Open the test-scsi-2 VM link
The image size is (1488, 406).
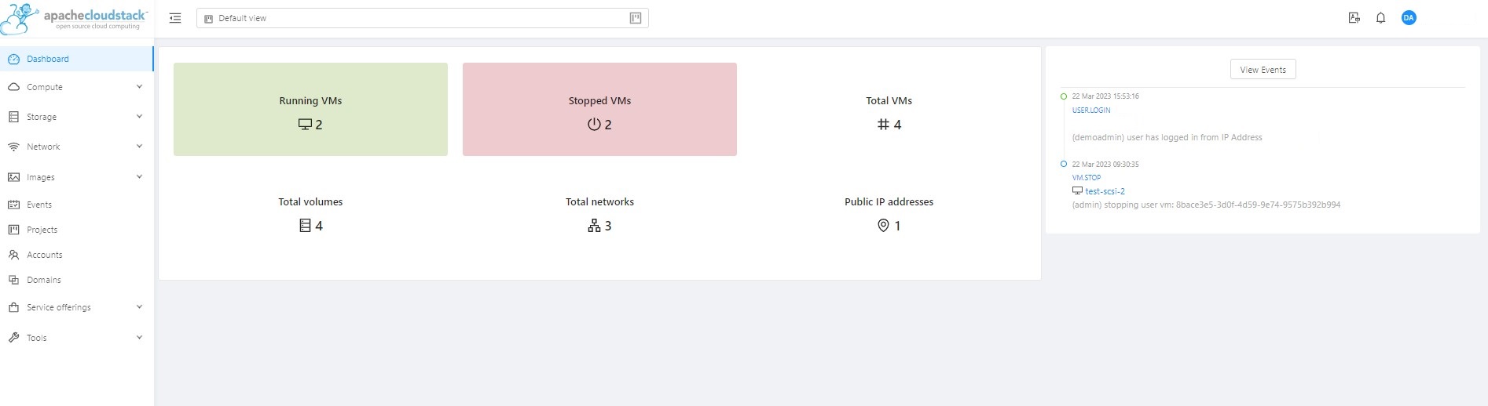click(x=1105, y=191)
